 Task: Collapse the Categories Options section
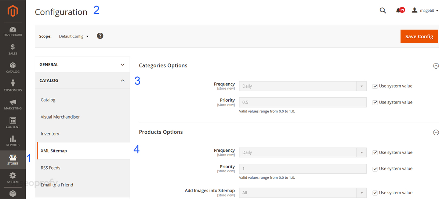coord(436,66)
